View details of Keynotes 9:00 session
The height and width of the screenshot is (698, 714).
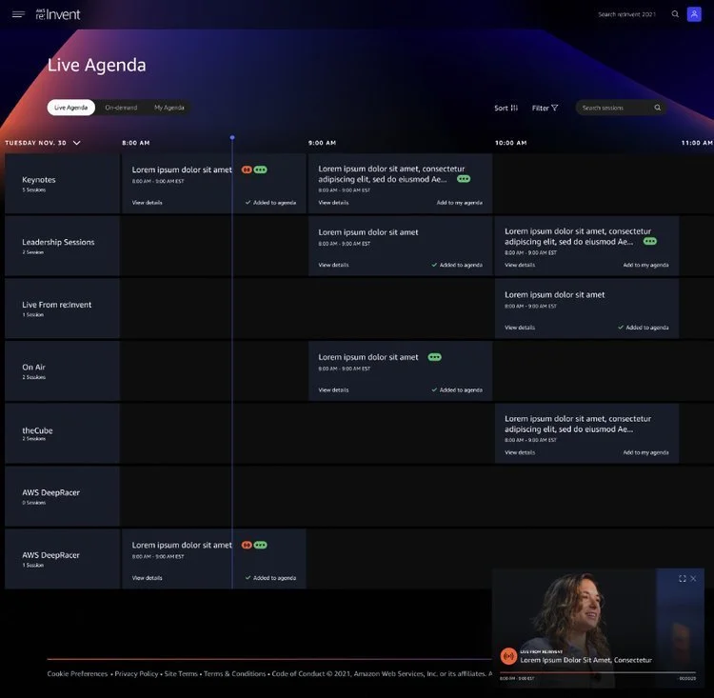(x=333, y=202)
